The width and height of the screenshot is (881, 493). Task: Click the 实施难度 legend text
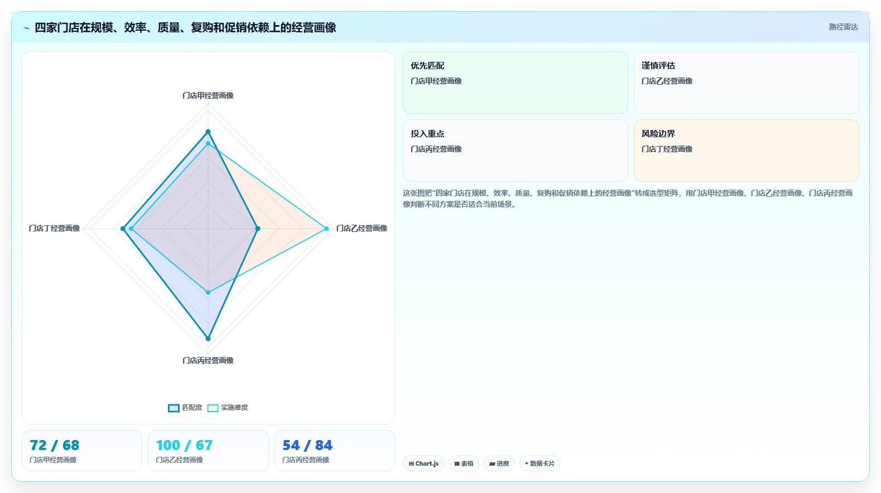click(234, 408)
